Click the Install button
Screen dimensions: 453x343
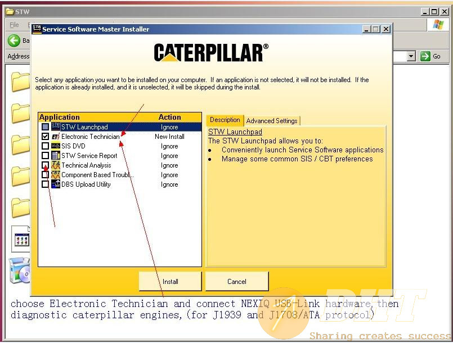pos(170,282)
